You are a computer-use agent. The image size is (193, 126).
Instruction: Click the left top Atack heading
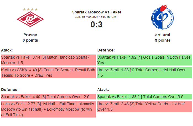click(x=7, y=50)
